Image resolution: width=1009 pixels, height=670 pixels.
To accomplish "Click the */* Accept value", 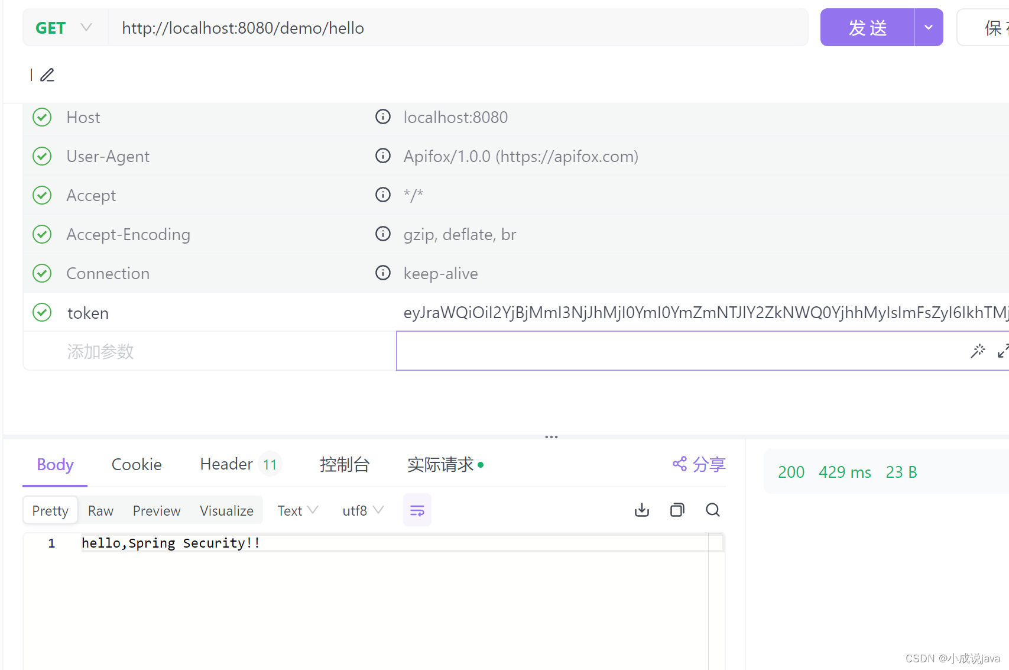I will (x=413, y=195).
